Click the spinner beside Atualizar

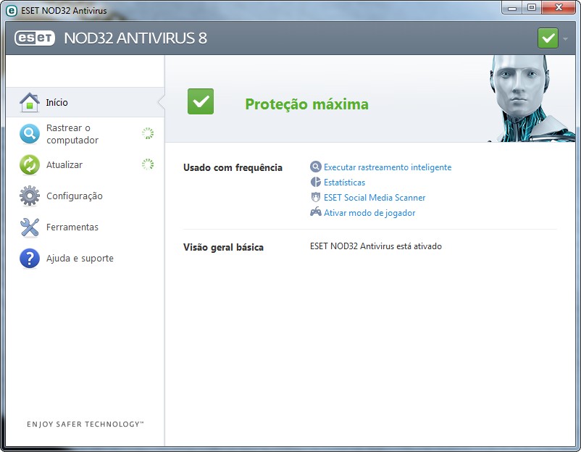(x=148, y=164)
